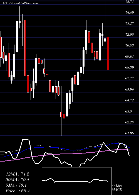Click the 68.39 price axis label
Viewport: 139px width, 195px height.
[x=130, y=67]
